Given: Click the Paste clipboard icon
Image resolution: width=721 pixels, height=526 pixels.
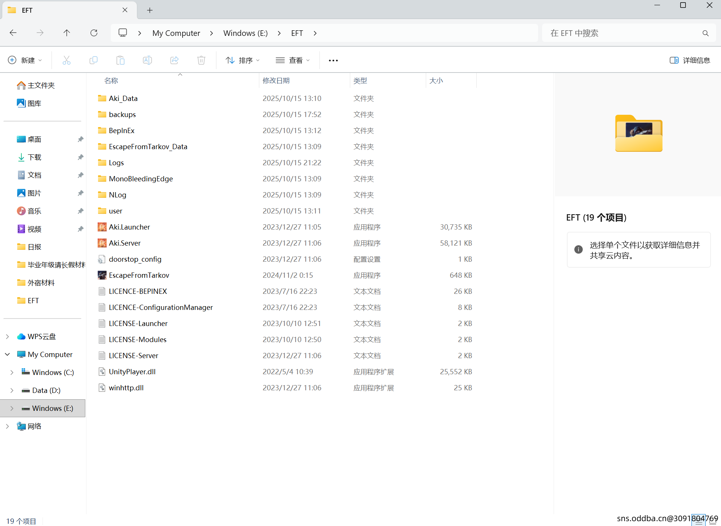Looking at the screenshot, I should pyautogui.click(x=120, y=60).
